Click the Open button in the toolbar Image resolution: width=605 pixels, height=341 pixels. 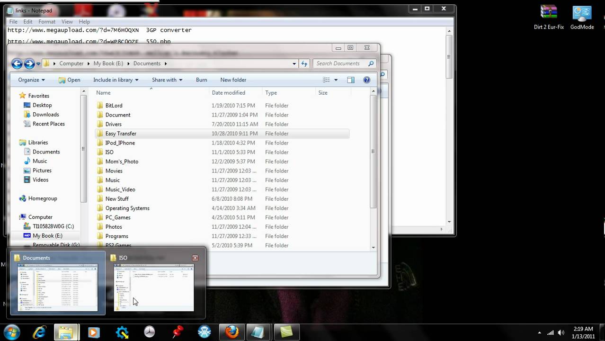(x=70, y=80)
